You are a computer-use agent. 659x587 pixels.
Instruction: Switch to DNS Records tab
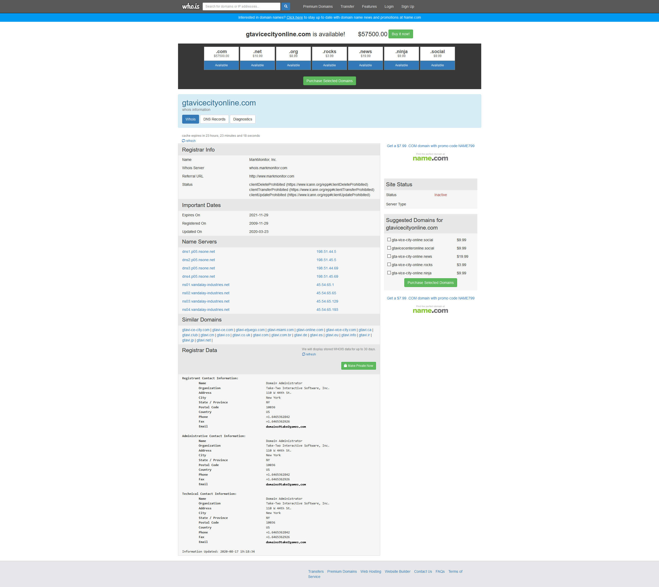coord(214,119)
